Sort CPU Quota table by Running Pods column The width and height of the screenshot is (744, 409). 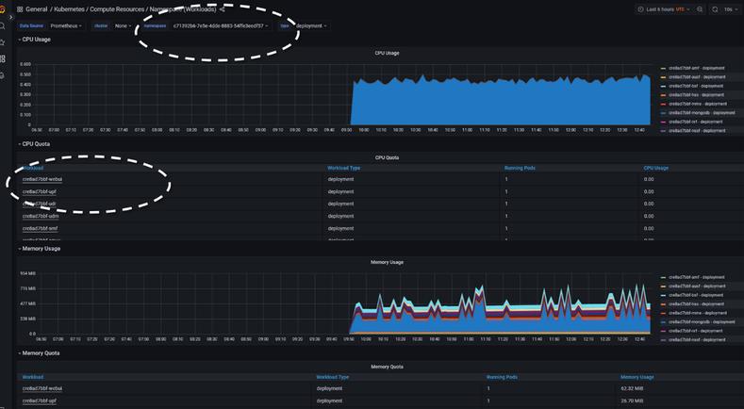(520, 168)
